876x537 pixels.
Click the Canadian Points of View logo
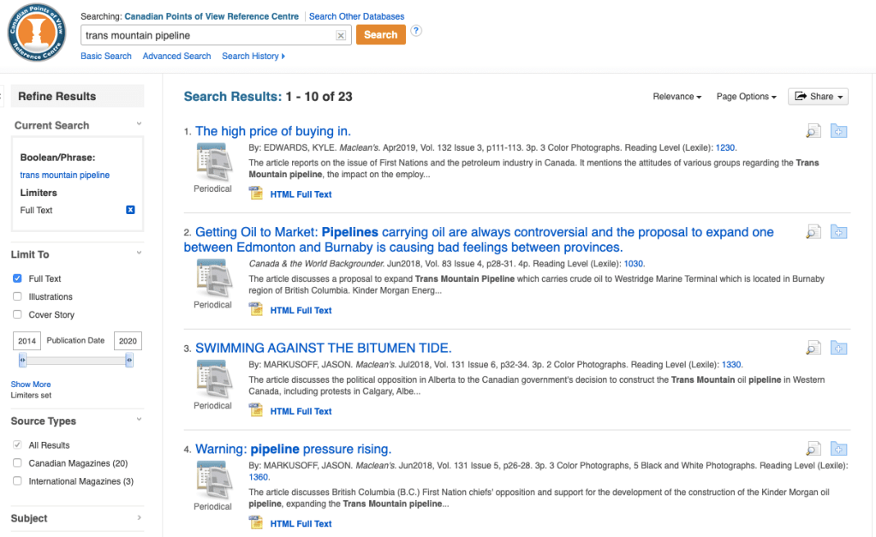(37, 33)
